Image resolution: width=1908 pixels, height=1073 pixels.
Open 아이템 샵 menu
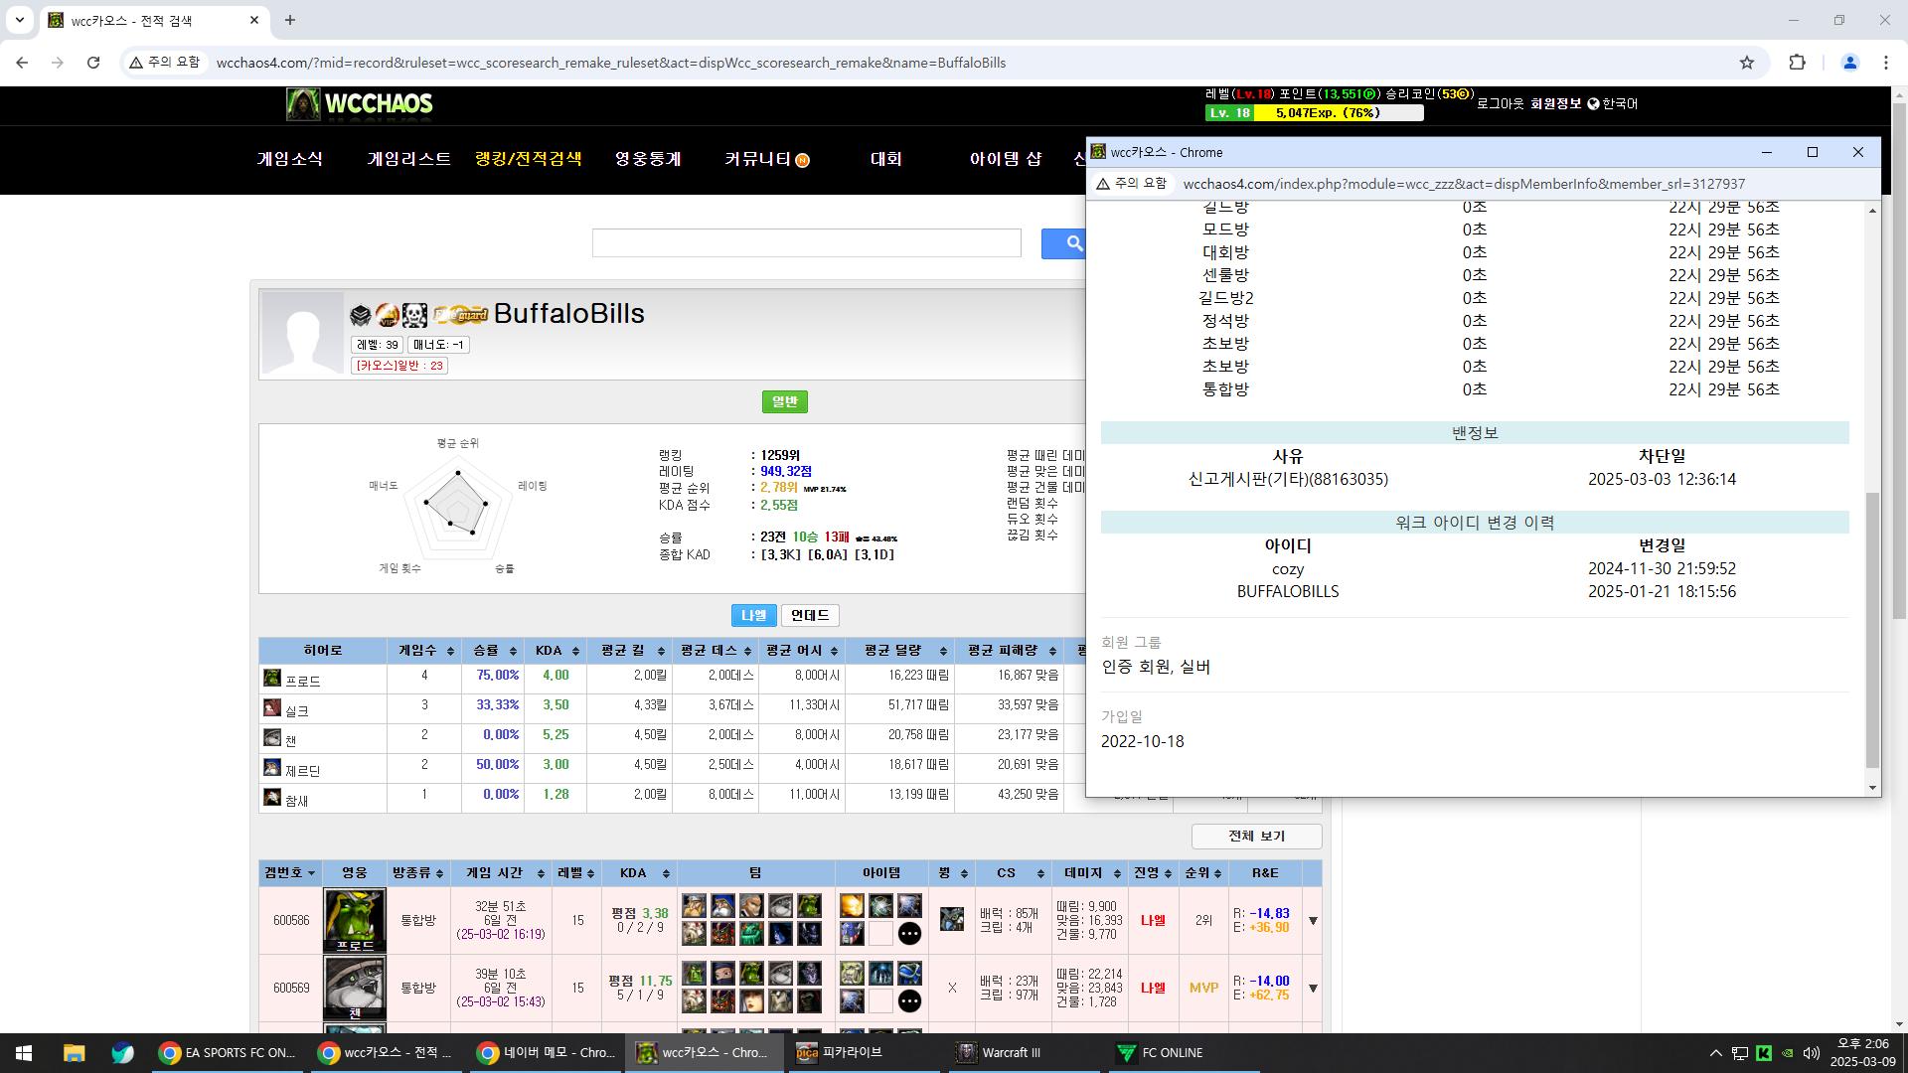pos(1005,159)
